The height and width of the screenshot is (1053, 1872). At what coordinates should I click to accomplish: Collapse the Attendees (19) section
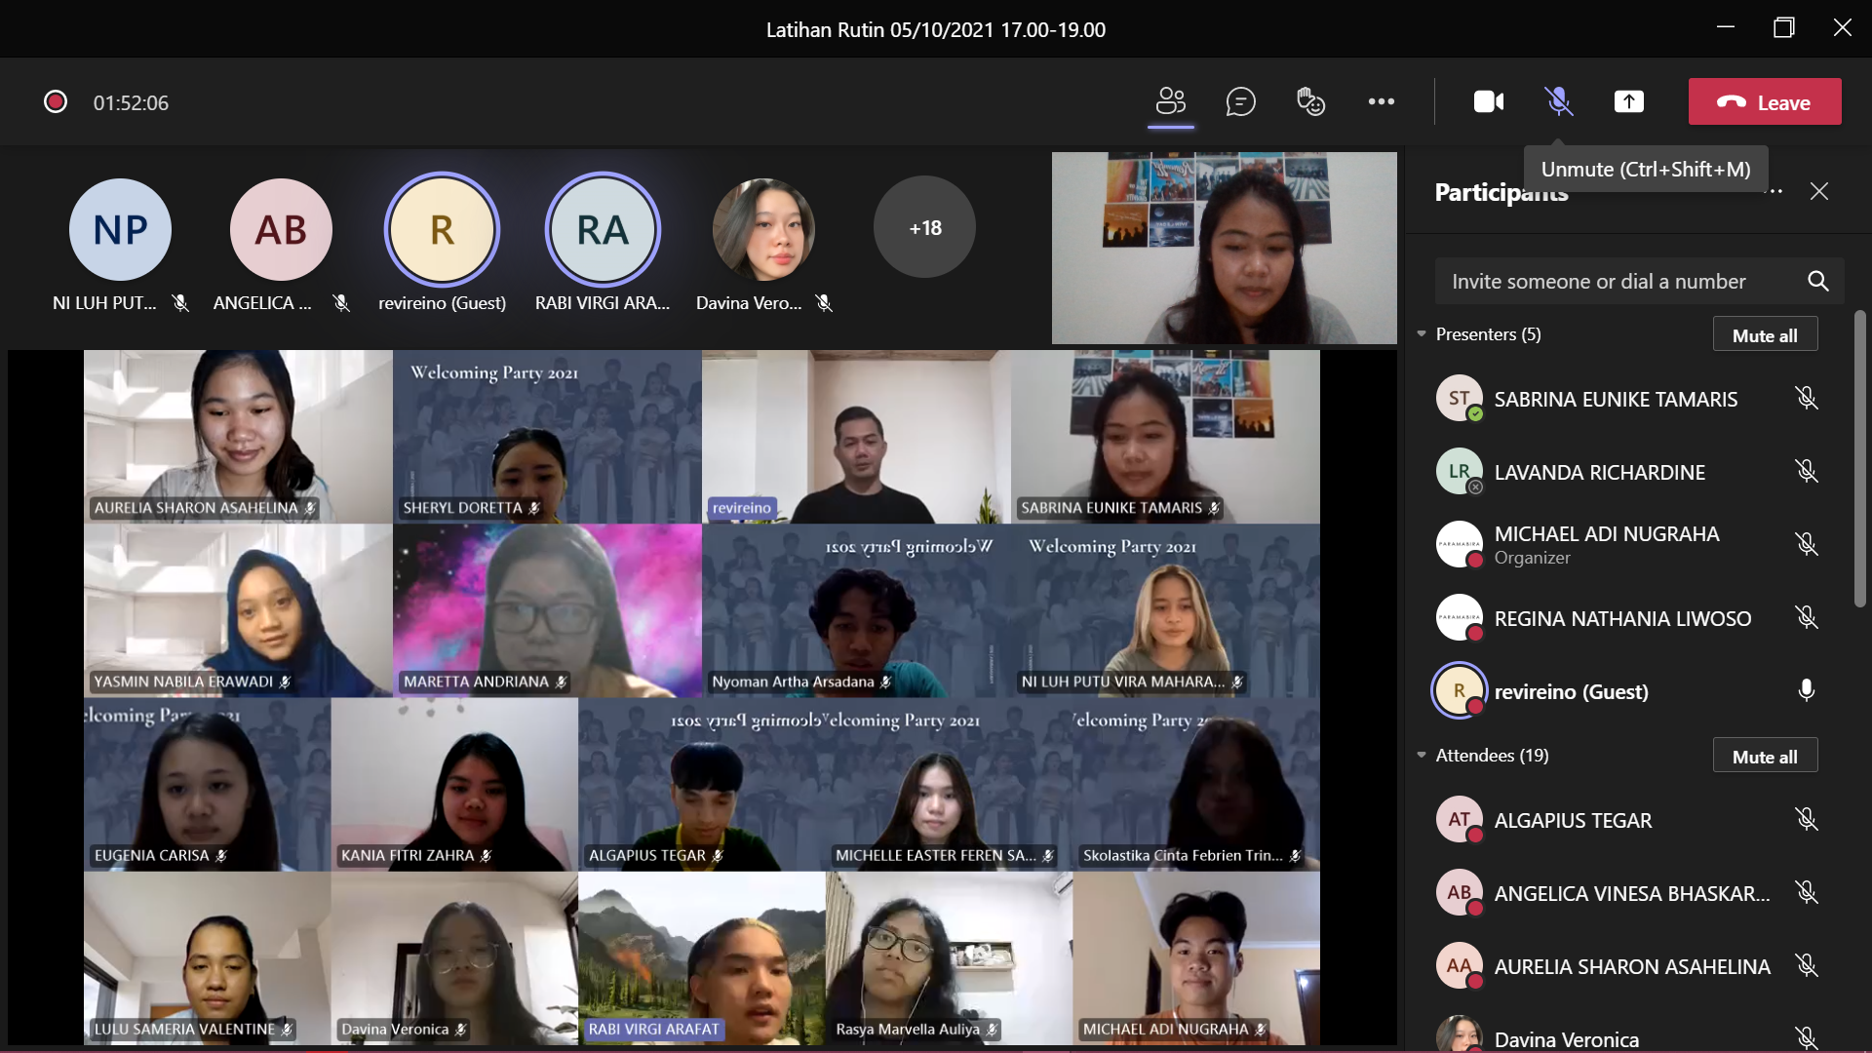1422,756
